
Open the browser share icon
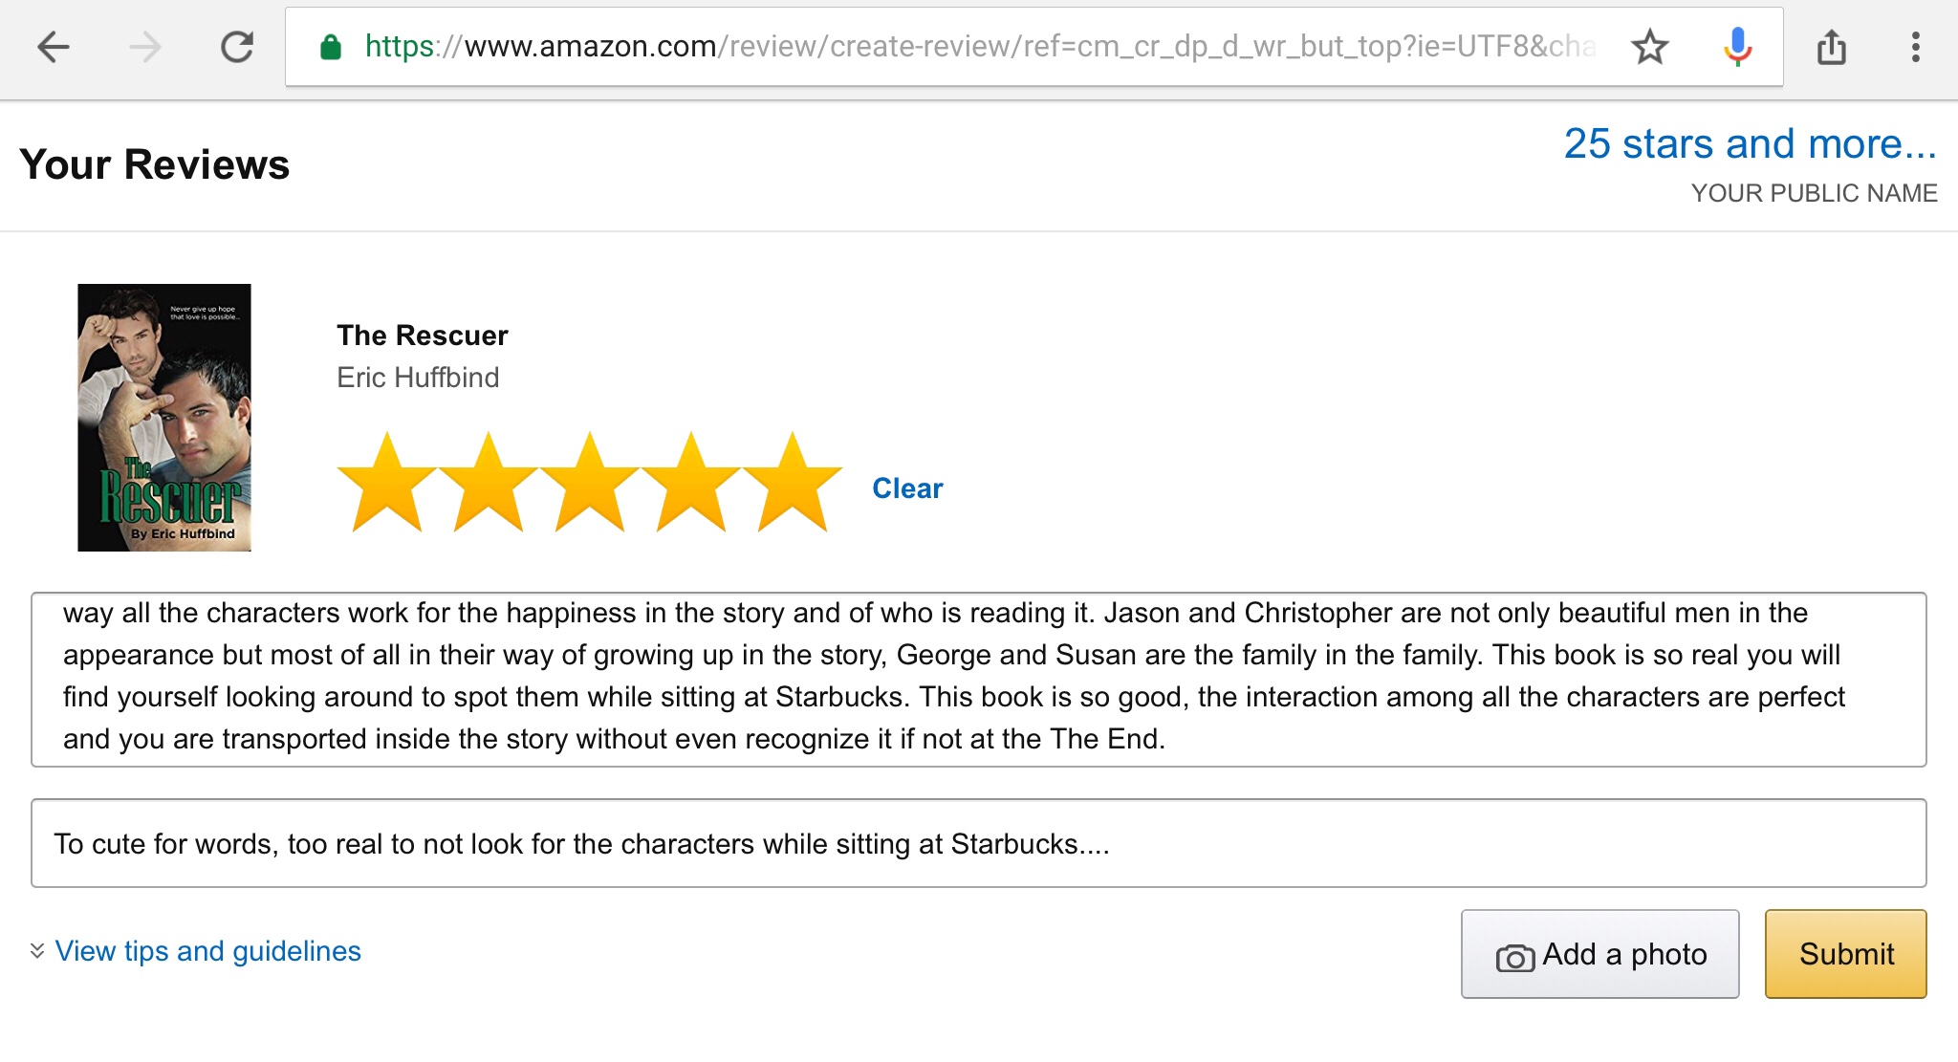coord(1831,47)
